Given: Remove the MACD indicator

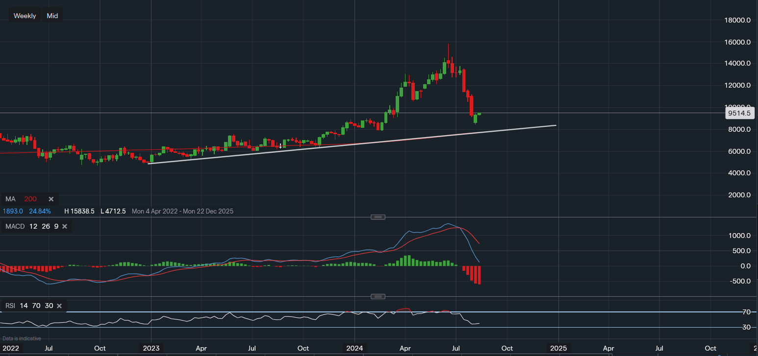Looking at the screenshot, I should point(65,226).
